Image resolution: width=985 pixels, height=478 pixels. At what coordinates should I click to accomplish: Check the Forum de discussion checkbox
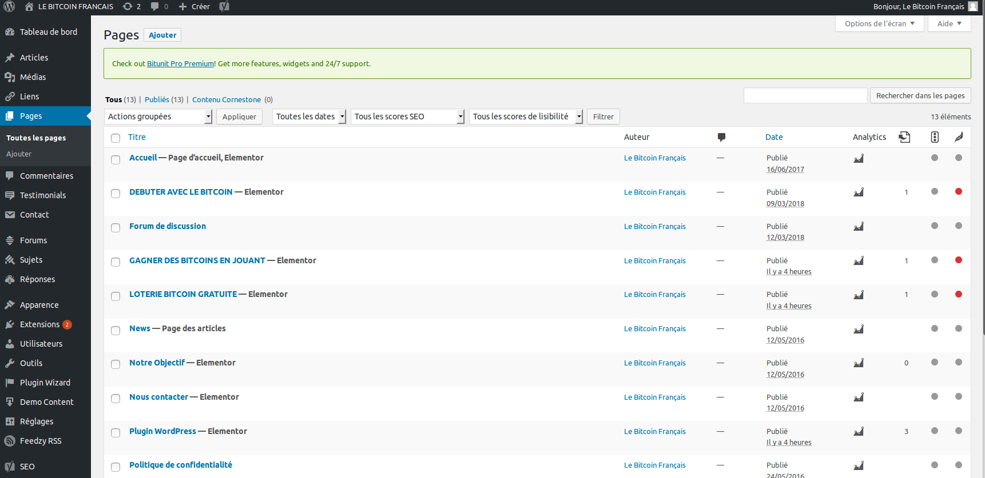tap(116, 228)
